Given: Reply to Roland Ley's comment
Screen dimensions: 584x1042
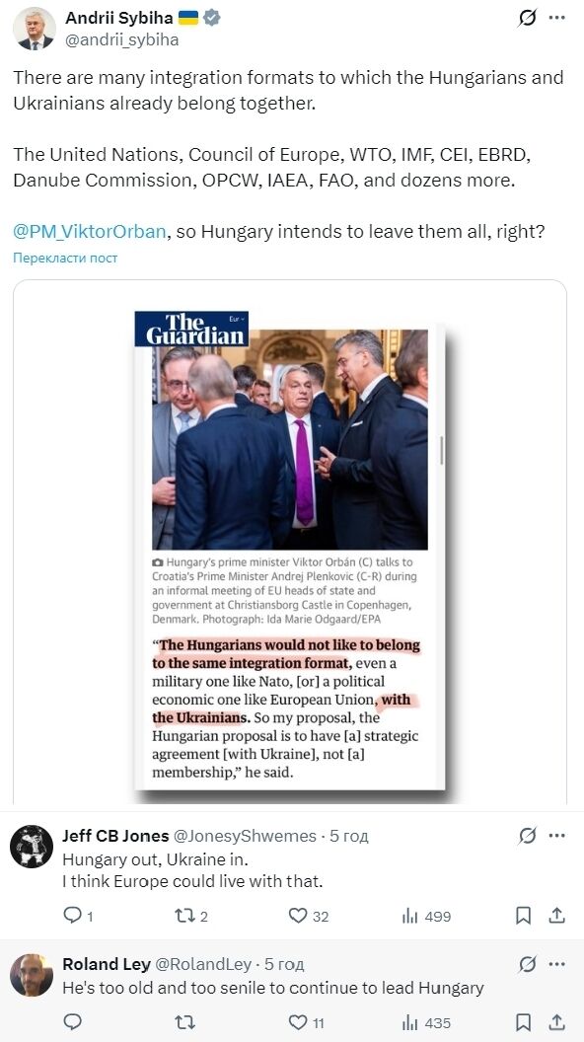Looking at the screenshot, I should tap(72, 1022).
